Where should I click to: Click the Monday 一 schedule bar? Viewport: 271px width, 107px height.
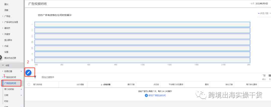(x=142, y=24)
